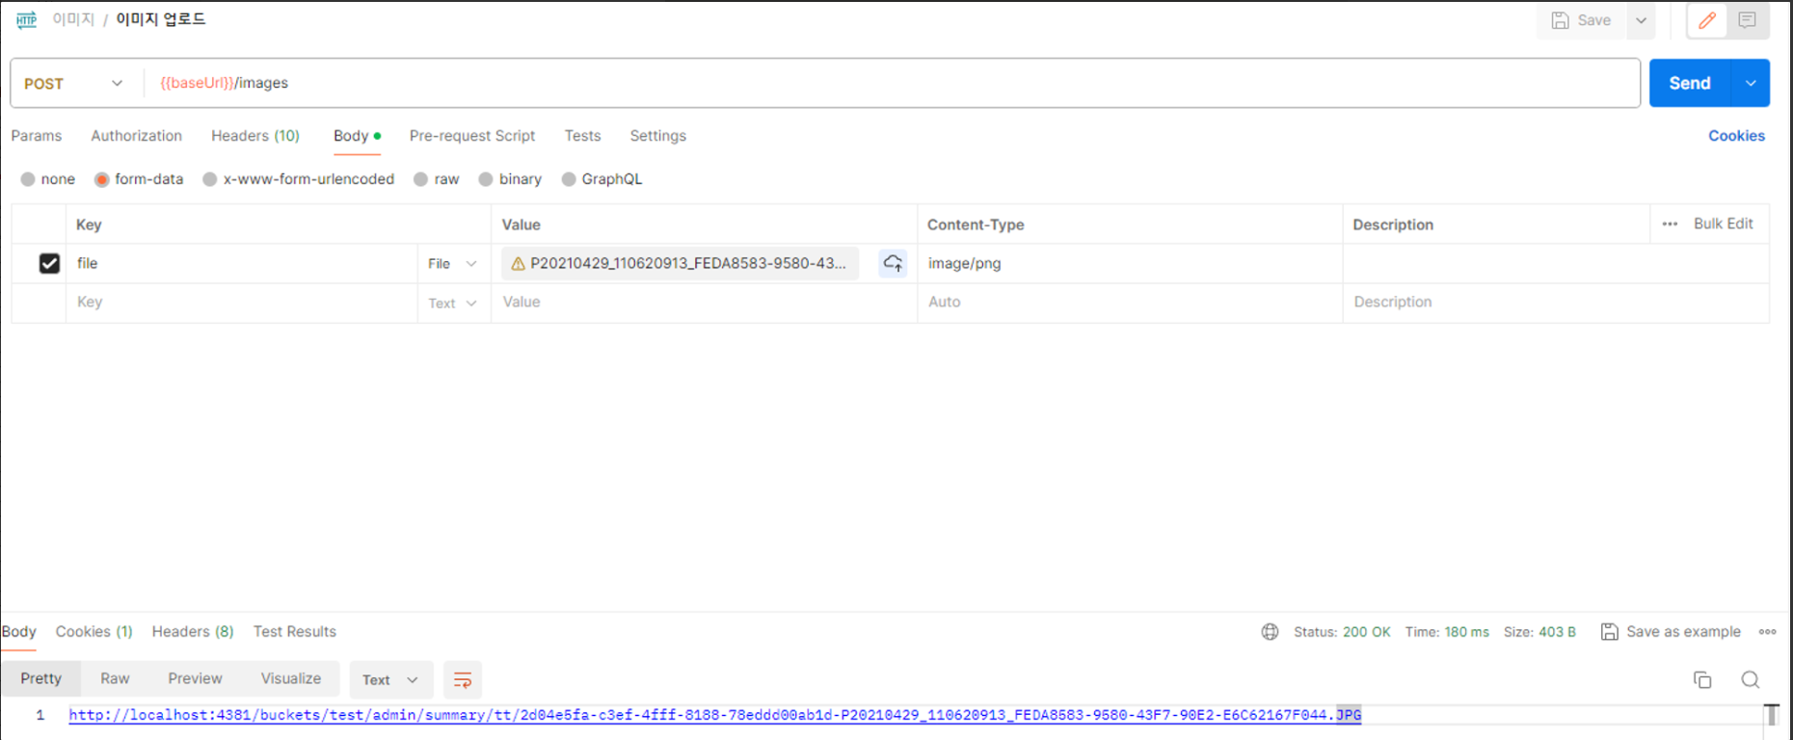
Task: Switch response view to Preview
Action: (x=195, y=679)
